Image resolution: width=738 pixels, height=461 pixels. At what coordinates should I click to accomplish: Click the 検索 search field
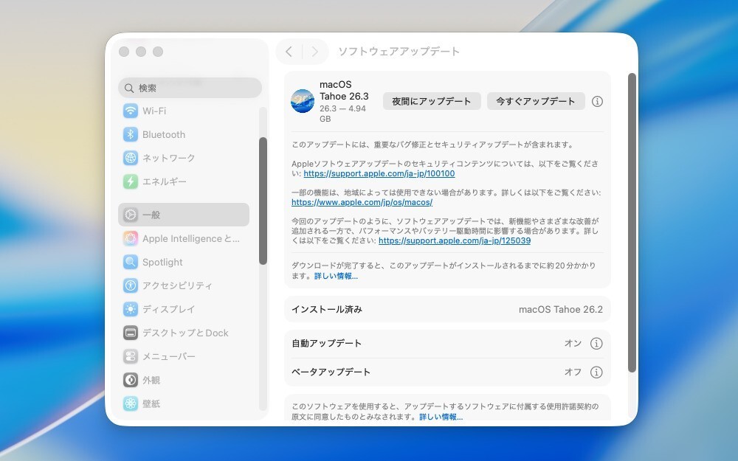[x=190, y=88]
